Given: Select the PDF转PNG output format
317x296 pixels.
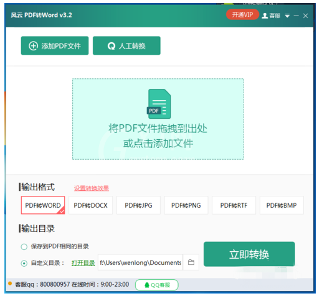Looking at the screenshot, I should click(186, 205).
